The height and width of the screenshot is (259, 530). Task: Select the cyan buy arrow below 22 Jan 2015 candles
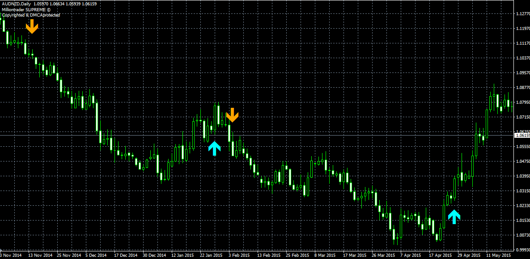coord(214,149)
